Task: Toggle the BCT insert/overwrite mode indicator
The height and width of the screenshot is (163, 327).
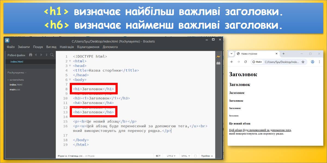Action: 158,156
